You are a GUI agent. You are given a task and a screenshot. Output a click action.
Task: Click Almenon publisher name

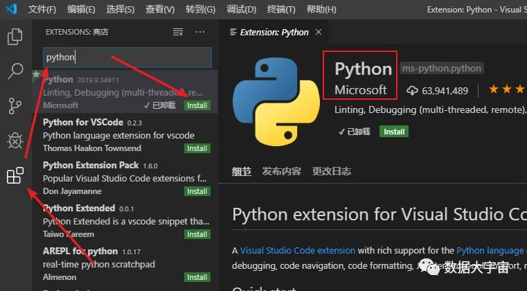(60, 277)
